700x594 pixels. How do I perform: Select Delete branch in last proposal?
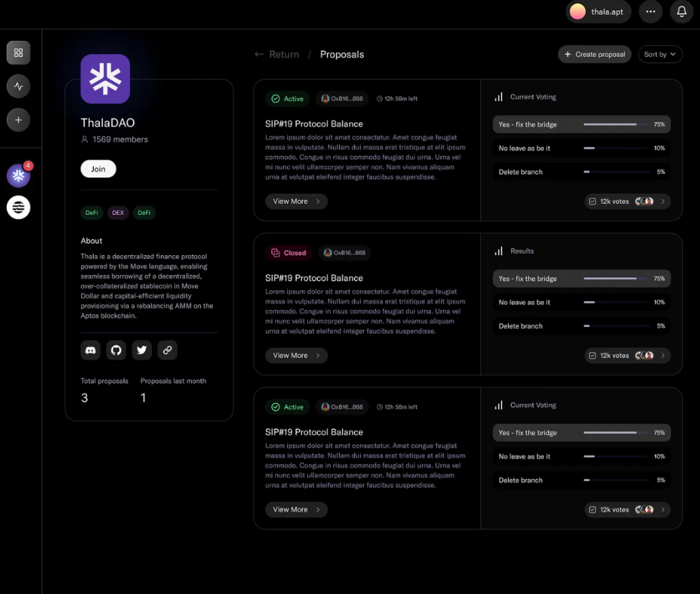point(582,480)
